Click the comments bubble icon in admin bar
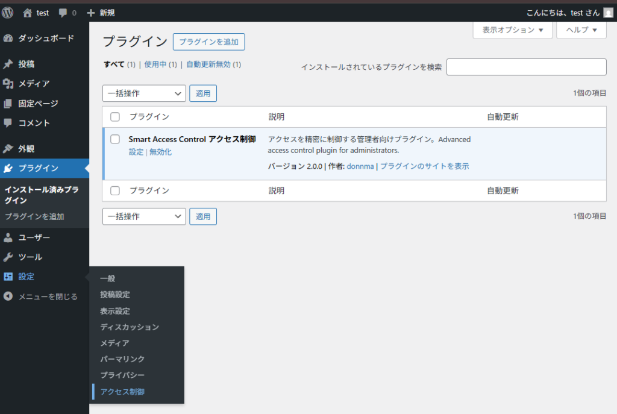 click(63, 13)
